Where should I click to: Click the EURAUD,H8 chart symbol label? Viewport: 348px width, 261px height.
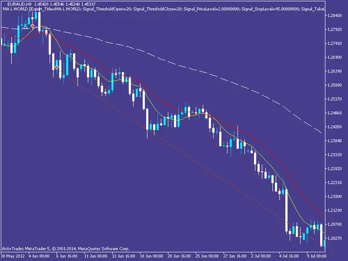pos(19,4)
